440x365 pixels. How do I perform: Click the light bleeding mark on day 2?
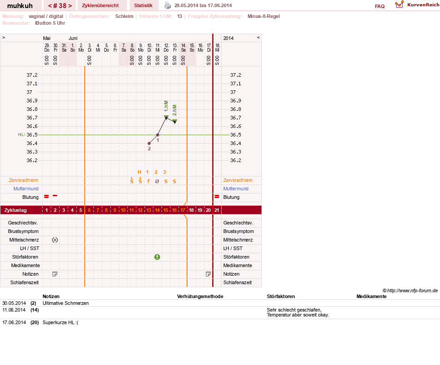click(55, 196)
